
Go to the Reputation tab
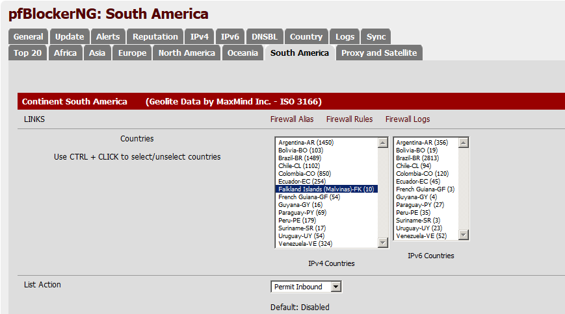(155, 37)
